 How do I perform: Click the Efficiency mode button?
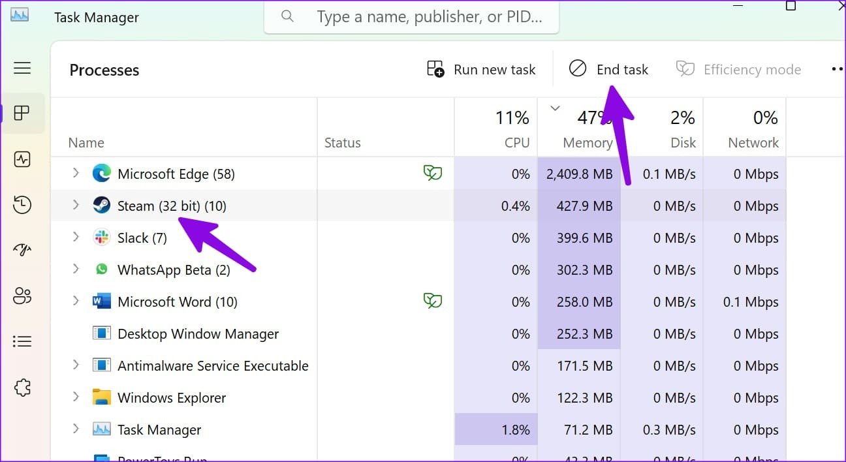pos(738,69)
